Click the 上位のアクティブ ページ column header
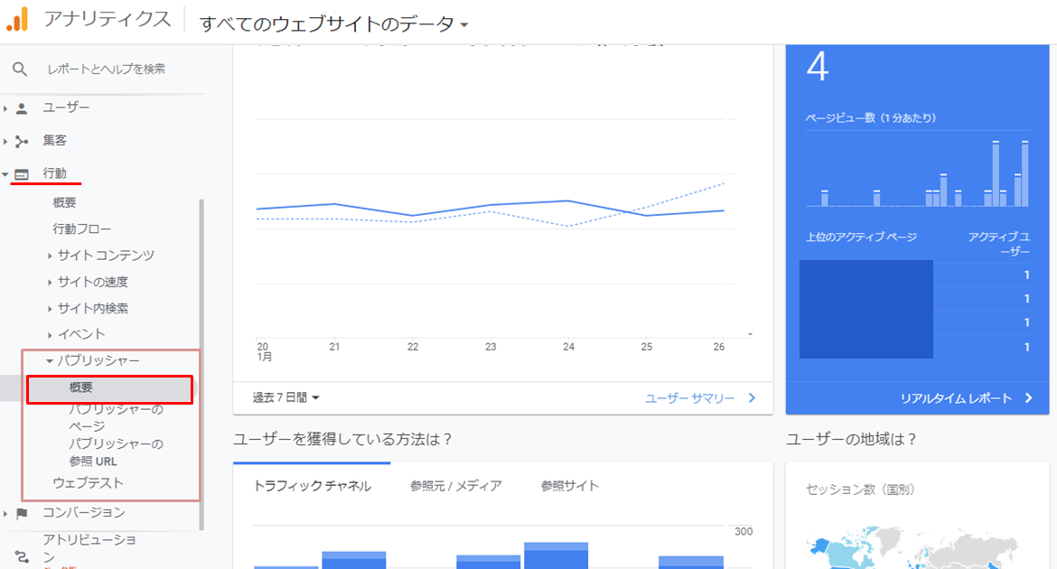 861,238
